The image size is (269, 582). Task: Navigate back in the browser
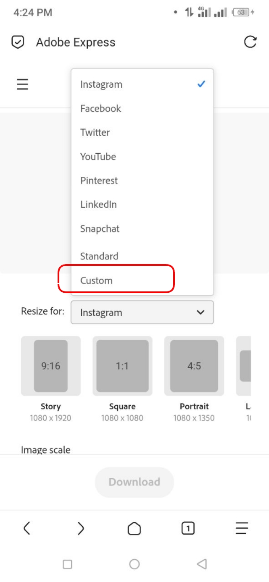[x=27, y=528]
